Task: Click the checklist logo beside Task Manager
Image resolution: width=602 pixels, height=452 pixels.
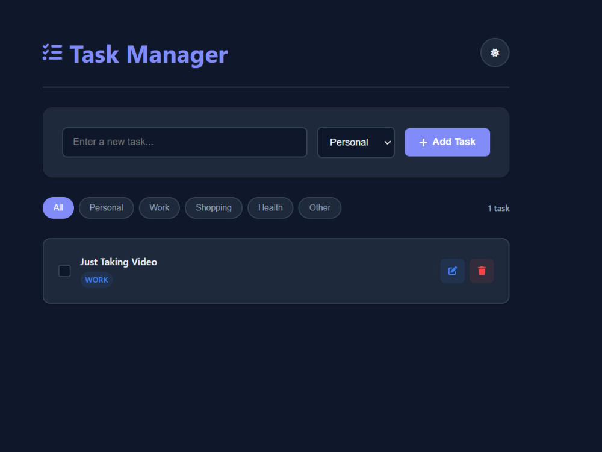Action: pos(52,52)
